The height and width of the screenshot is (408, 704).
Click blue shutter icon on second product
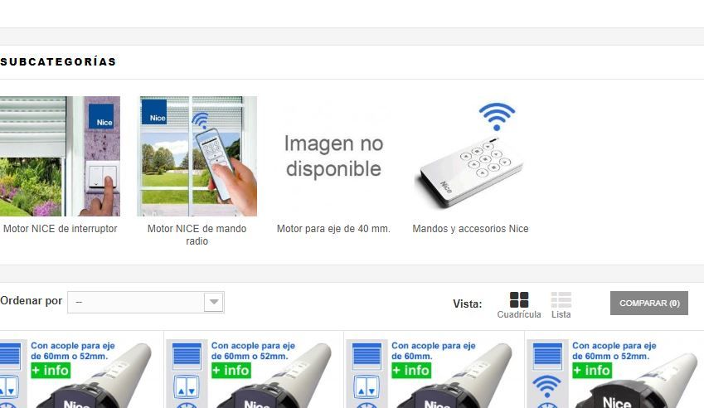click(x=187, y=355)
